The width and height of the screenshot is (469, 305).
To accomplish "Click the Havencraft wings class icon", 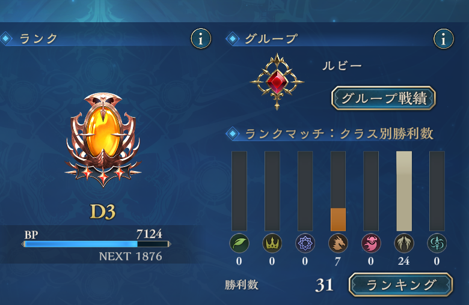I will (404, 243).
